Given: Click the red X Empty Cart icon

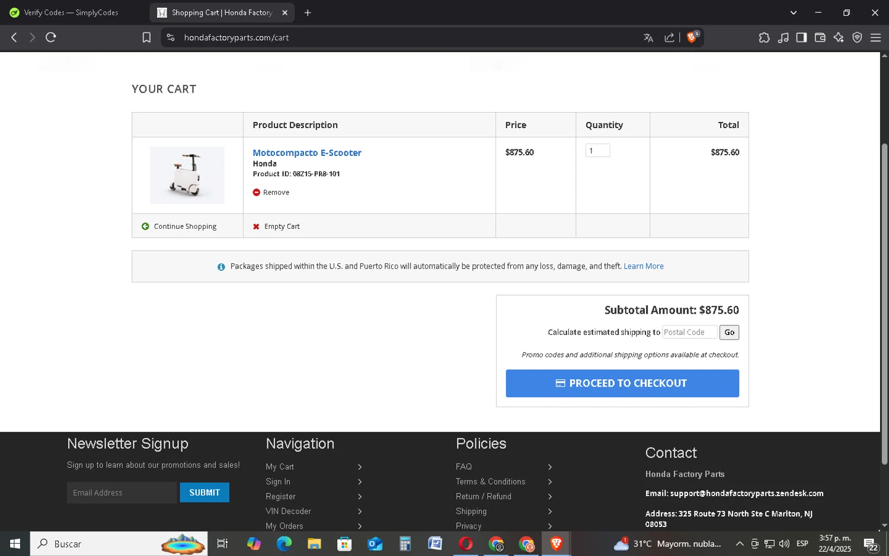Looking at the screenshot, I should click(256, 226).
